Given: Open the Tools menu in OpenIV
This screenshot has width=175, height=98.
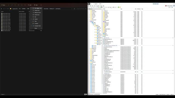Looking at the screenshot, I should [101, 6].
